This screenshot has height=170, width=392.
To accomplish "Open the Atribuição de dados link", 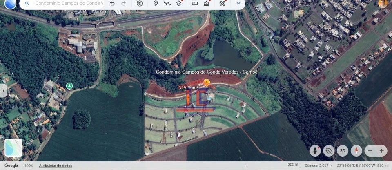I will point(56,166).
